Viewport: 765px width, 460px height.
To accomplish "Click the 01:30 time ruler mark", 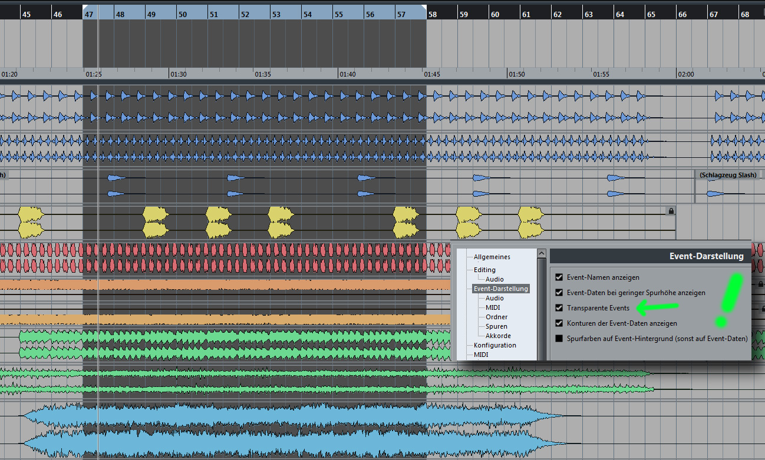I will point(178,74).
